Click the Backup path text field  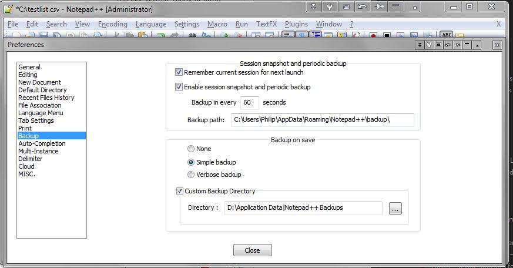[322, 120]
